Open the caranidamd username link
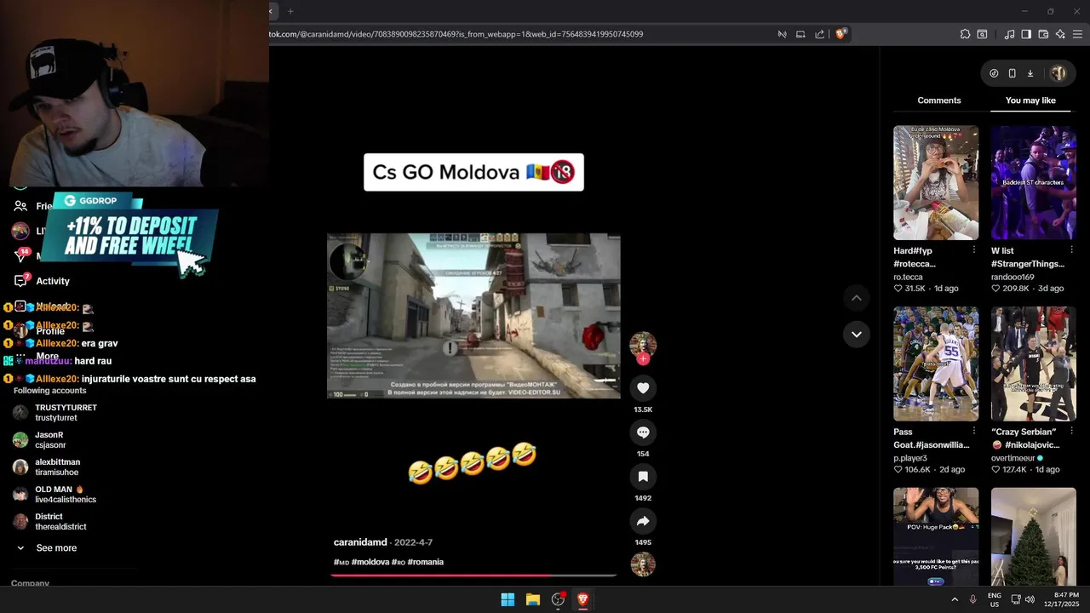The width and height of the screenshot is (1090, 613). pyautogui.click(x=360, y=542)
